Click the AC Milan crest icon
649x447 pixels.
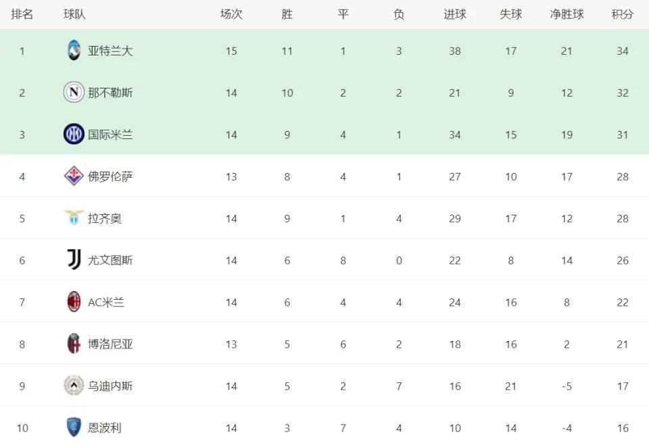click(74, 302)
